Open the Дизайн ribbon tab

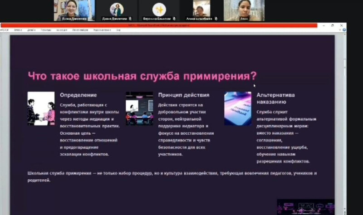pyautogui.click(x=31, y=30)
